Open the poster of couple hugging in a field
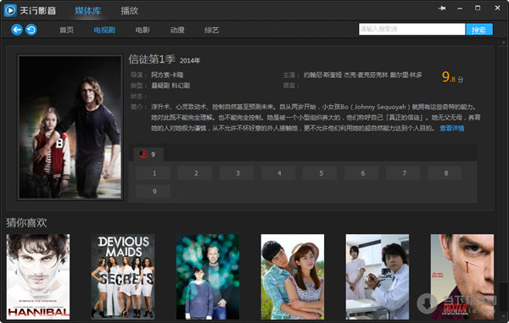The image size is (509, 323). point(293,276)
